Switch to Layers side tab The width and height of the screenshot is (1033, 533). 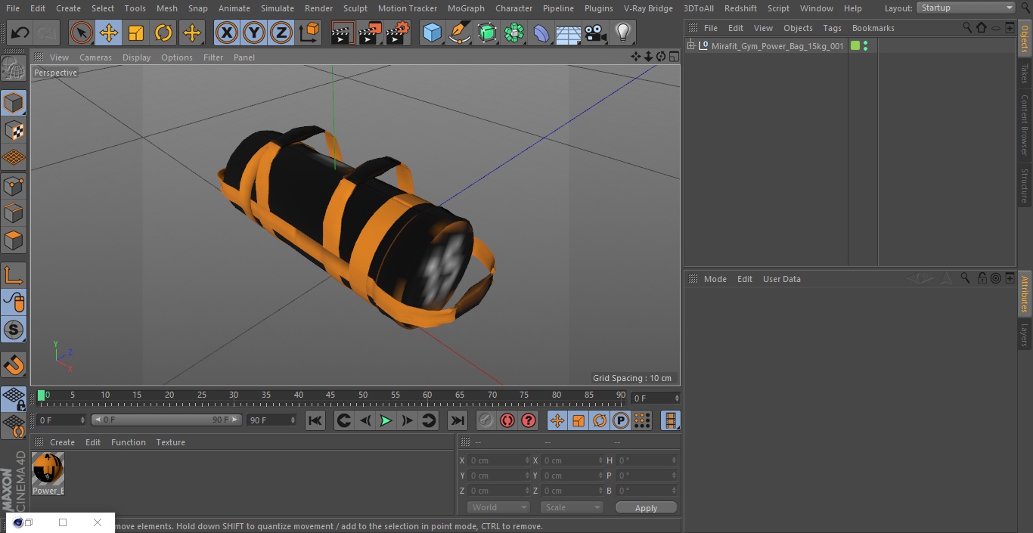pyautogui.click(x=1025, y=335)
